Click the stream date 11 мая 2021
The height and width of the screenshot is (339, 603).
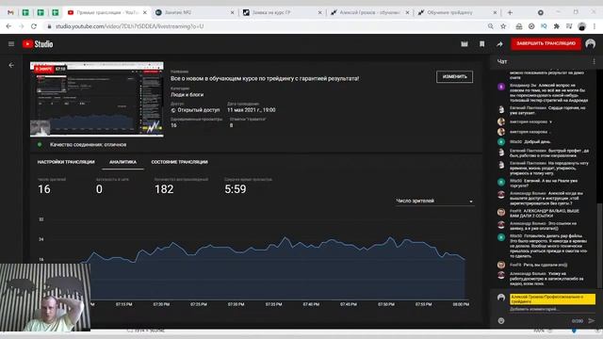[x=252, y=110]
